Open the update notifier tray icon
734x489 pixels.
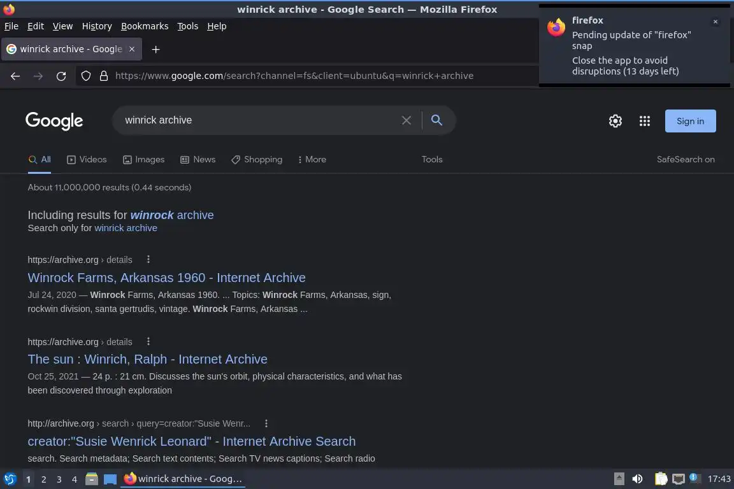[694, 478]
